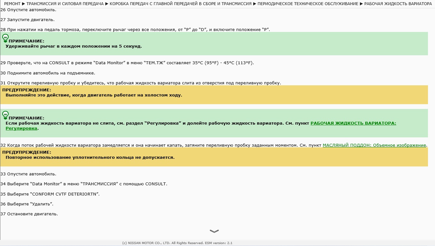Click step 34 Выберите Data Monitor в меню ТРАНСМИССИЯ
Image resolution: width=435 pixels, height=246 pixels.
coord(84,184)
